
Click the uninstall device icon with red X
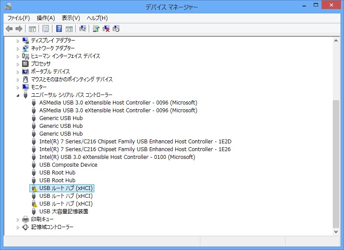click(106, 29)
